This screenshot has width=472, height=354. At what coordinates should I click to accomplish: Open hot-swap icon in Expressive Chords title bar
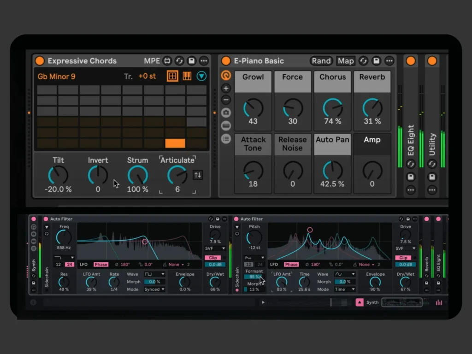coord(179,61)
